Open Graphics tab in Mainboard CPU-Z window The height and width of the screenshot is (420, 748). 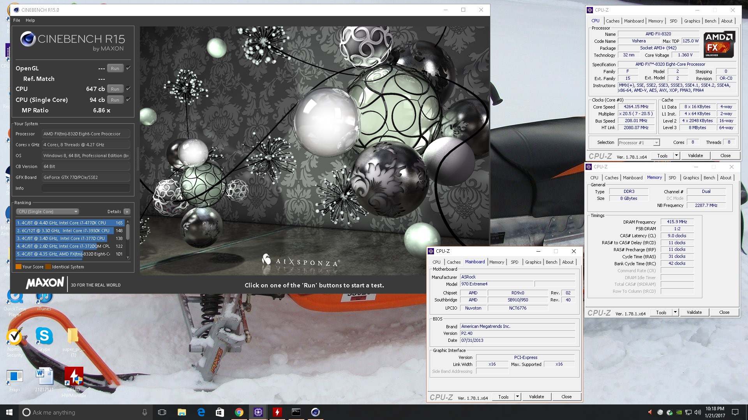[533, 262]
